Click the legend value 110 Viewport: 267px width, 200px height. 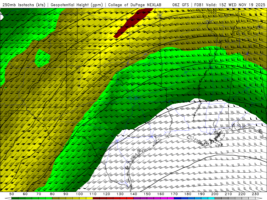pyautogui.click(x=93, y=194)
